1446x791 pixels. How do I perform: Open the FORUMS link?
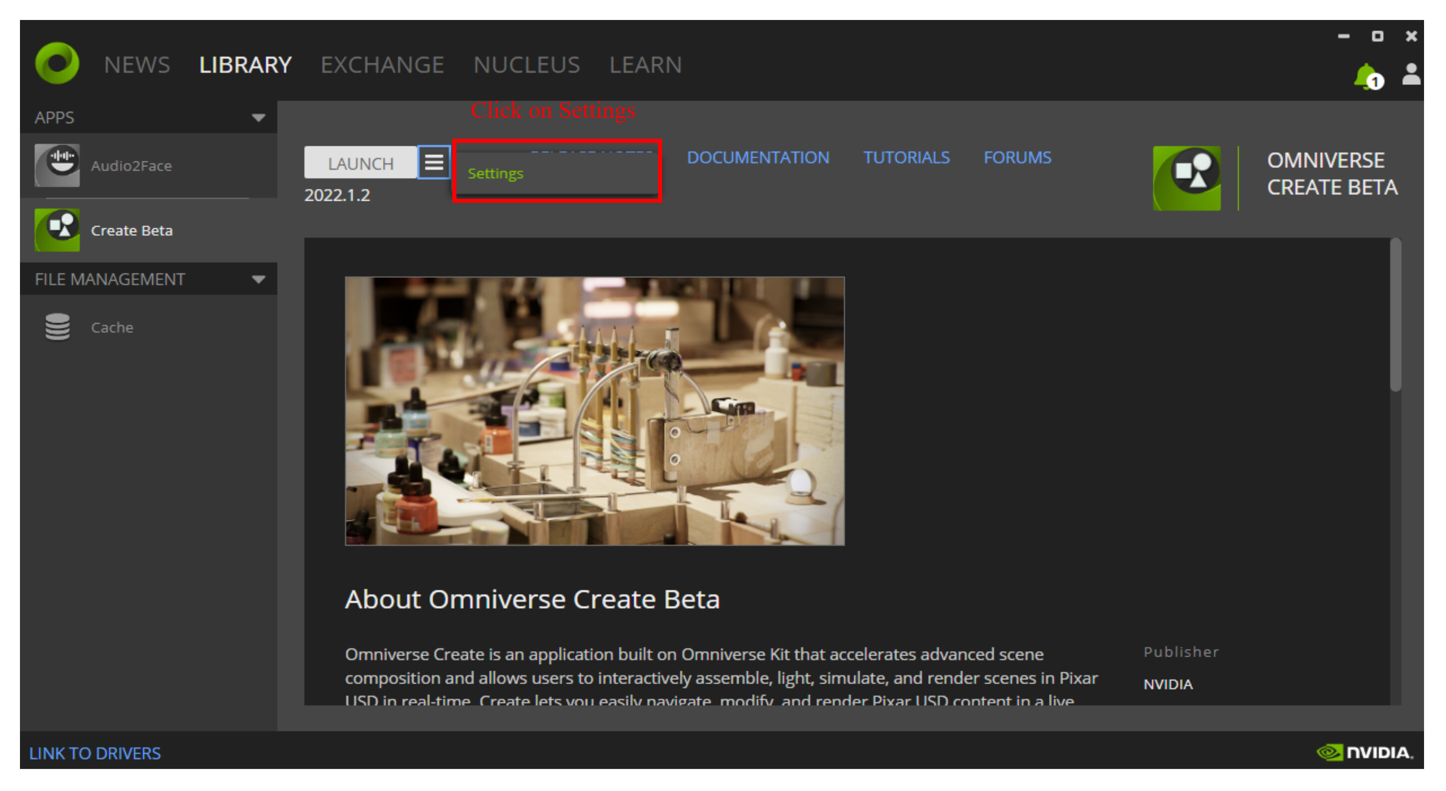pos(1017,158)
